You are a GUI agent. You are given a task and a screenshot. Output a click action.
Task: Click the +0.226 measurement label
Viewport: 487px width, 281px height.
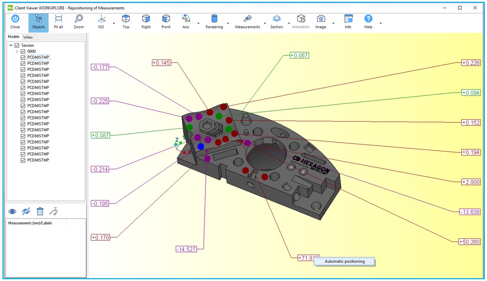(471, 63)
